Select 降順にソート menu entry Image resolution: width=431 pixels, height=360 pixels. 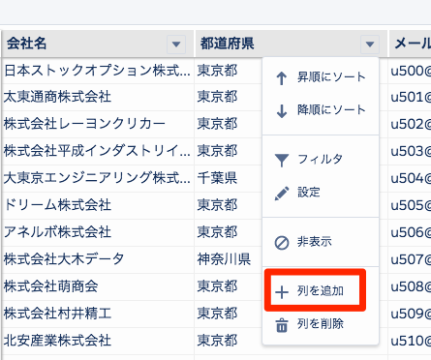pyautogui.click(x=321, y=110)
